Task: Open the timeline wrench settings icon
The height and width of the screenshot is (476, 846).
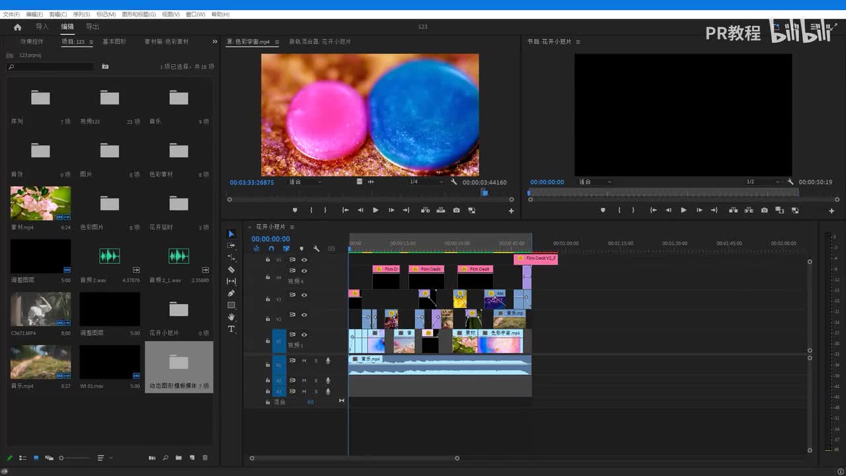Action: [316, 249]
